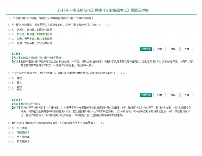Click 【解析】 paragraph starting 孔隙率是指材料中

click(102, 64)
